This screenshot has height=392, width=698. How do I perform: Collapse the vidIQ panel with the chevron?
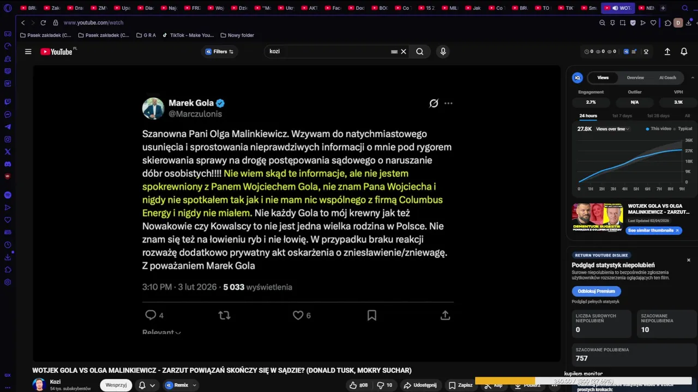(x=693, y=78)
